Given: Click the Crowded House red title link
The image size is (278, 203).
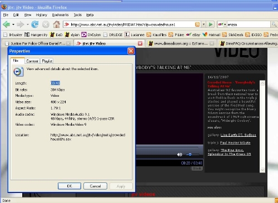Looking at the screenshot, I should [231, 84].
